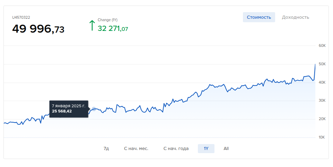The image size is (333, 167).
Task: Click the green upward change arrow
Action: (x=92, y=25)
